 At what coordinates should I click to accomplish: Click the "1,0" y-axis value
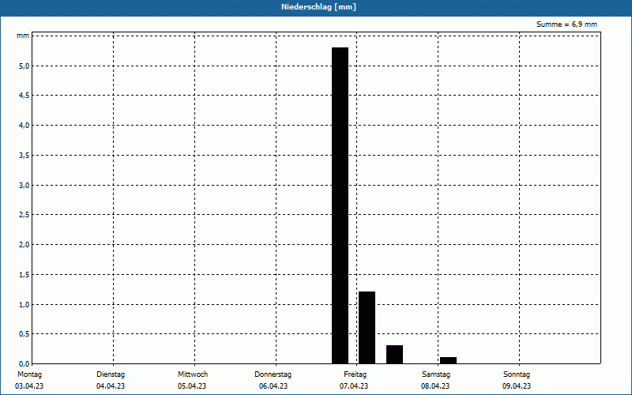click(24, 304)
